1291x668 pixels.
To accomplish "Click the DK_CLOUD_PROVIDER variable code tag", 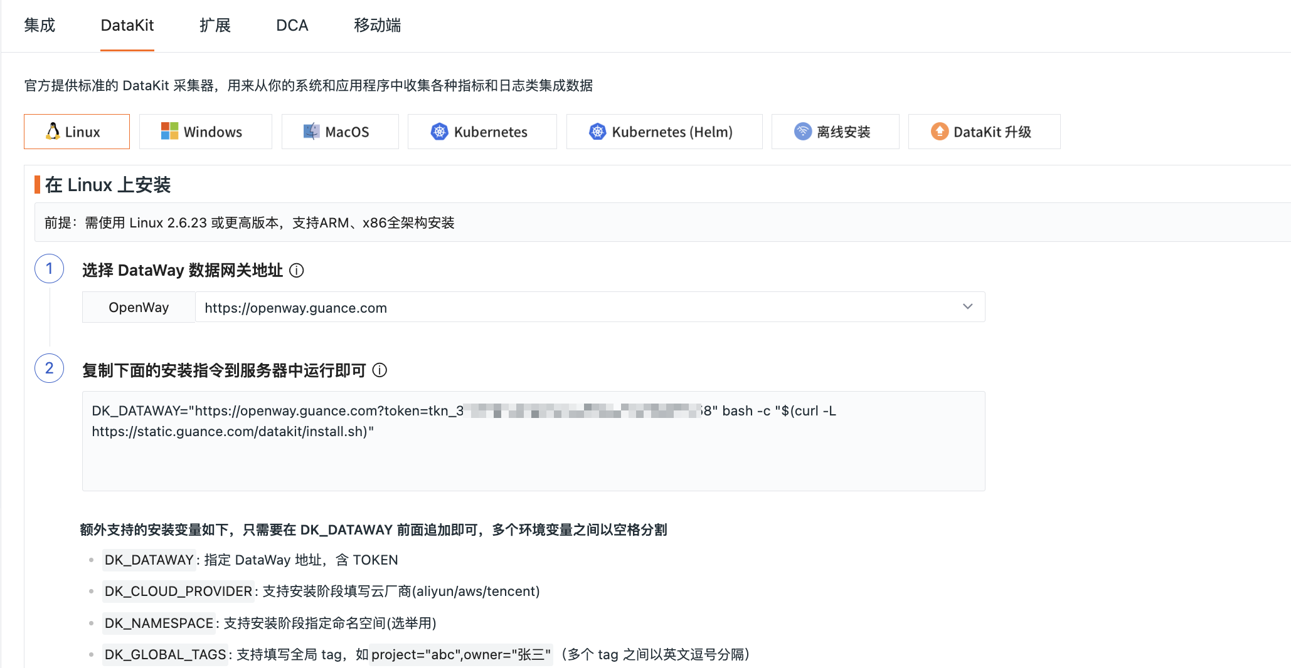I will 178,592.
